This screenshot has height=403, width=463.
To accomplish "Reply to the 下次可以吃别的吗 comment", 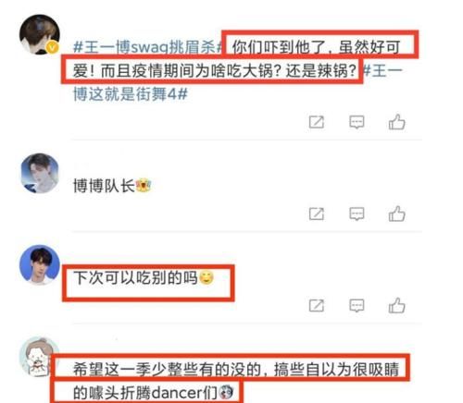I will click(x=357, y=306).
